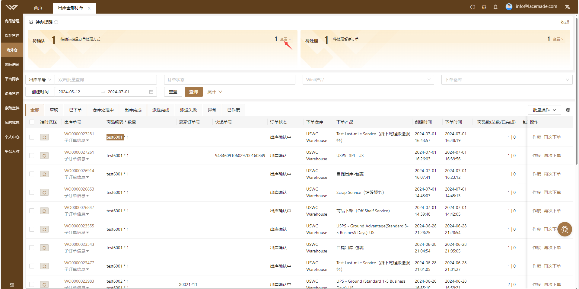This screenshot has height=289, width=579.
Task: Click on-time delivery icon for WO0000026853
Action: click(44, 193)
